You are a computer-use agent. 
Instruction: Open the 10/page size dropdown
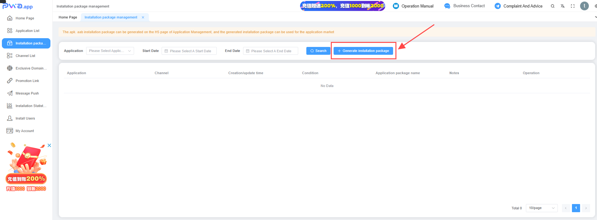click(542, 208)
